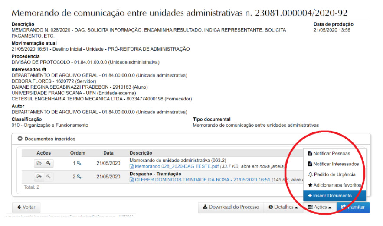Choose Inserir Documento in Ações menu
The image size is (383, 226).
(x=332, y=196)
